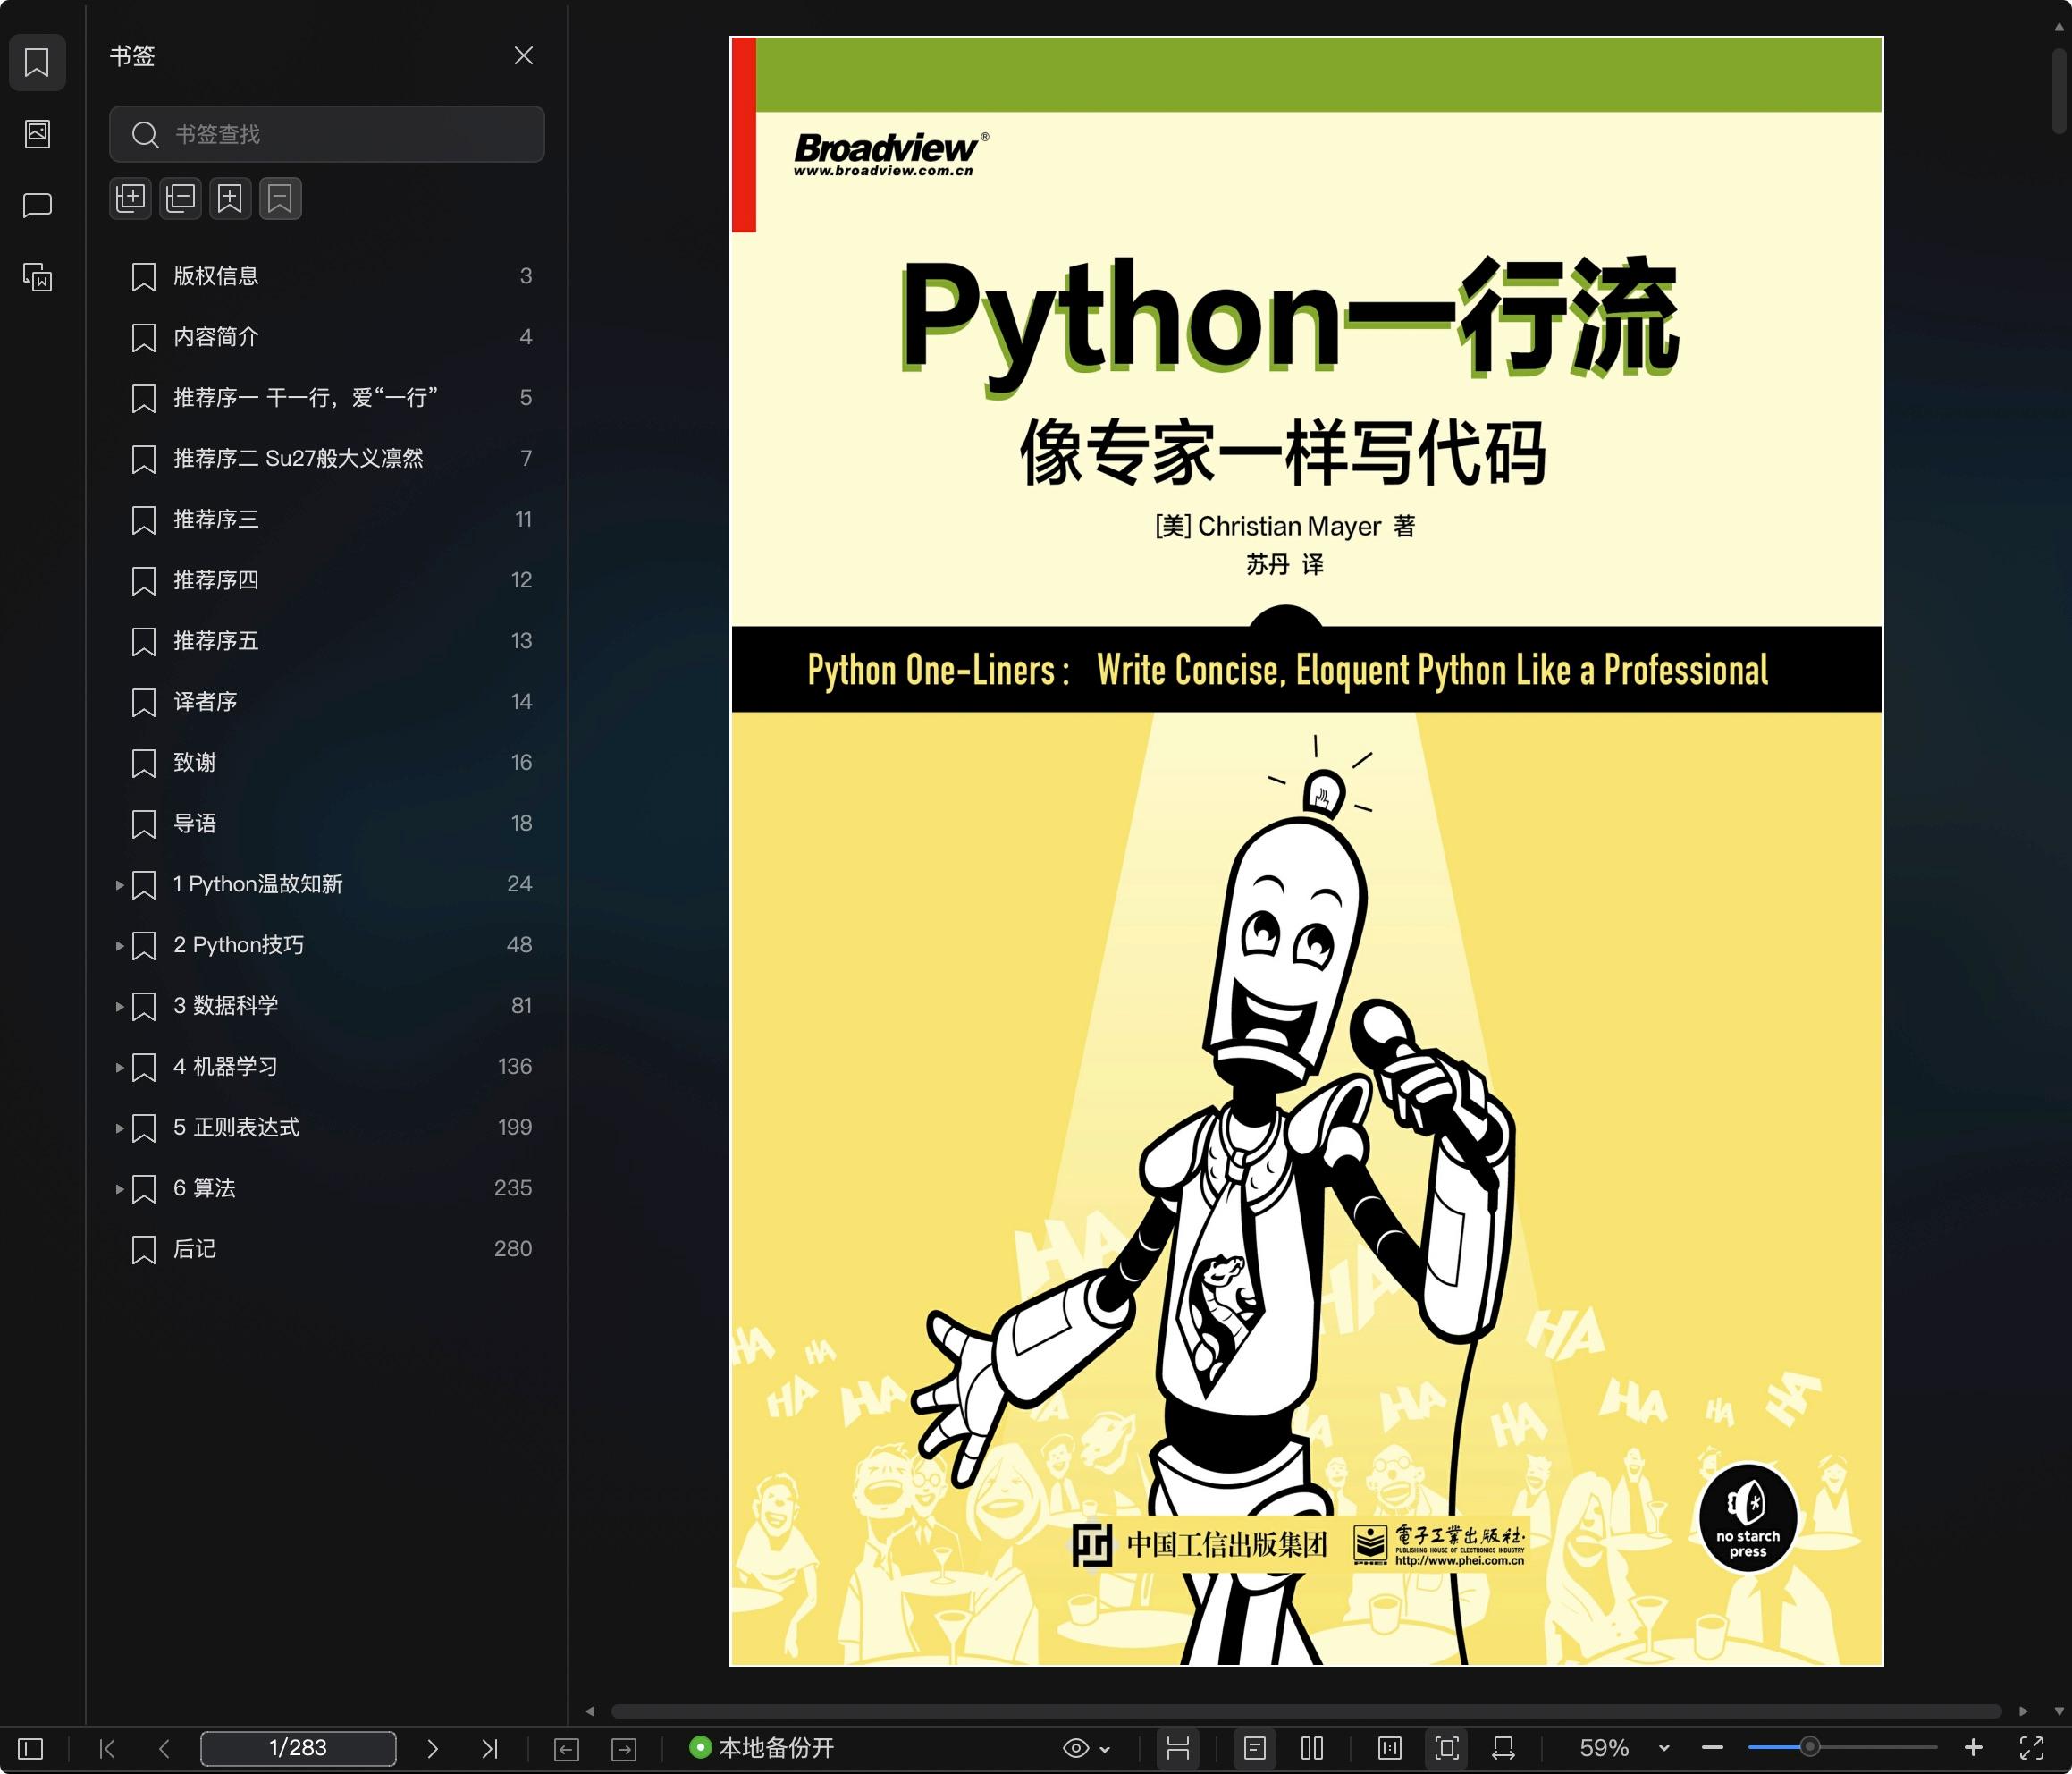Toggle the sidebar with the status bar icon
Viewport: 2072px width, 1774px height.
click(31, 1748)
